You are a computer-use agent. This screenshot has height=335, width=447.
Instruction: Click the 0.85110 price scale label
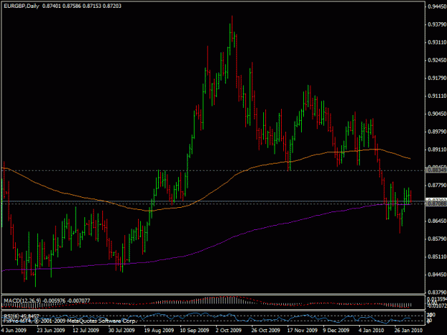(437, 256)
